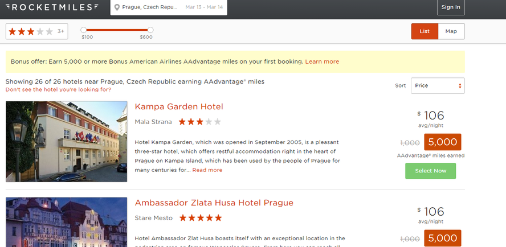Click the location pin icon in search box
The image size is (506, 247).
(117, 7)
